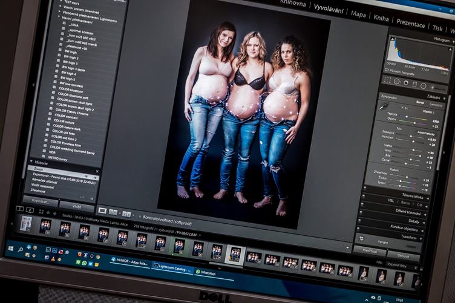Click the Automaticky tone button
The width and height of the screenshot is (455, 303).
pyautogui.click(x=426, y=134)
